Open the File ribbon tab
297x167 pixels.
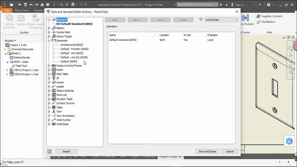tap(7, 10)
